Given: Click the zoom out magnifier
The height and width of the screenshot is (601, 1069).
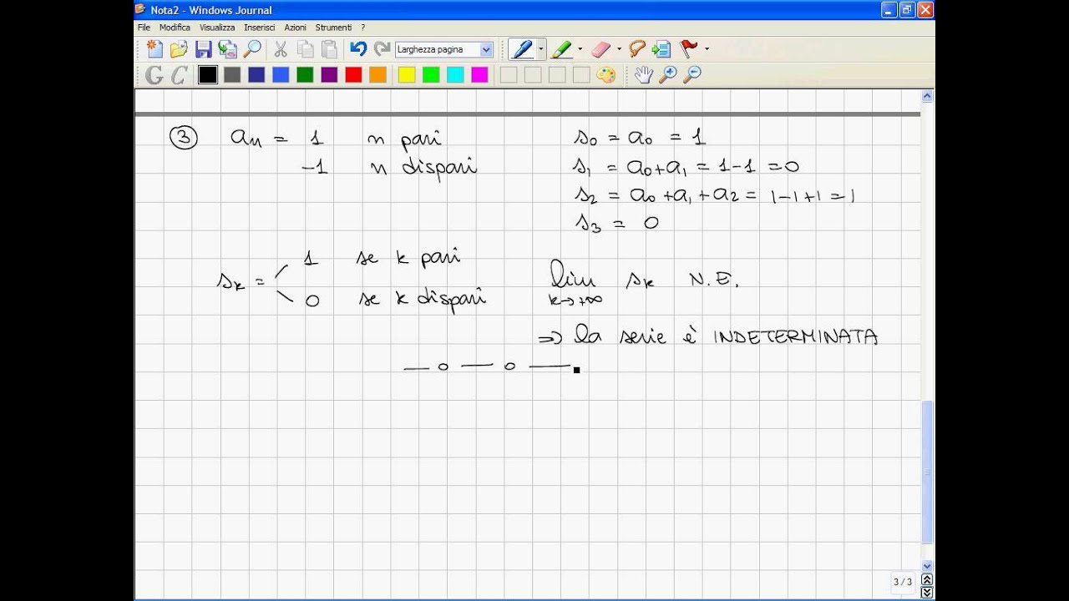Looking at the screenshot, I should pyautogui.click(x=692, y=75).
